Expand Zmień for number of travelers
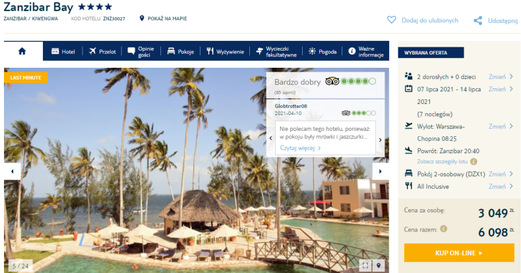 [501, 76]
